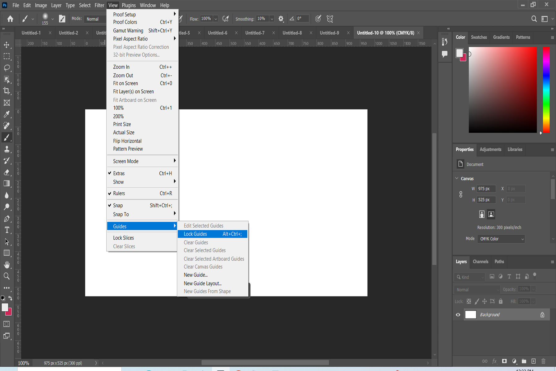Select the Zoom tool in toolbar
556x371 pixels.
coord(6,276)
